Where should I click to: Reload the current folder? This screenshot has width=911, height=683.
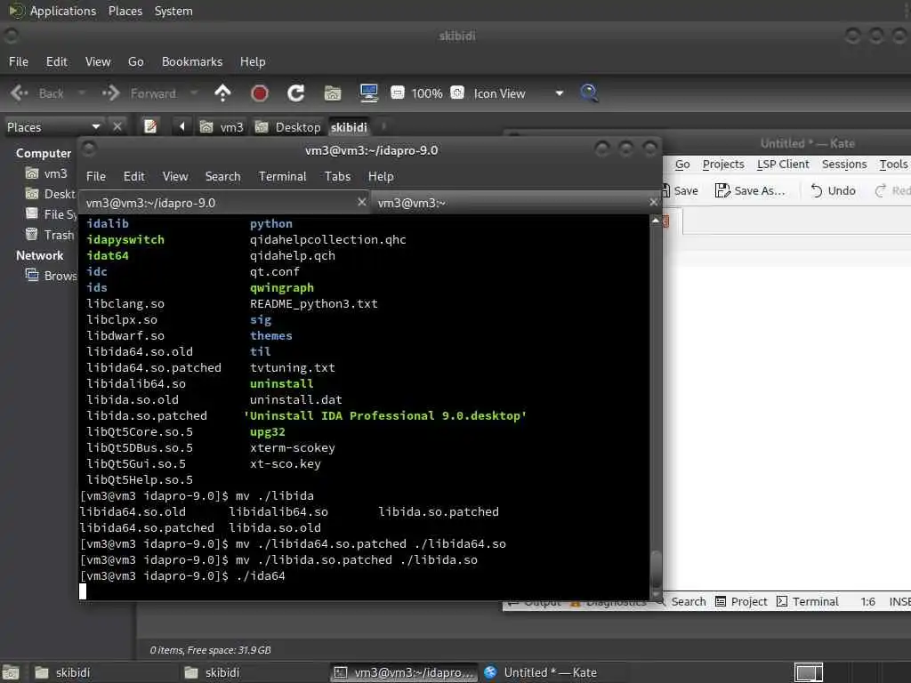pos(295,92)
